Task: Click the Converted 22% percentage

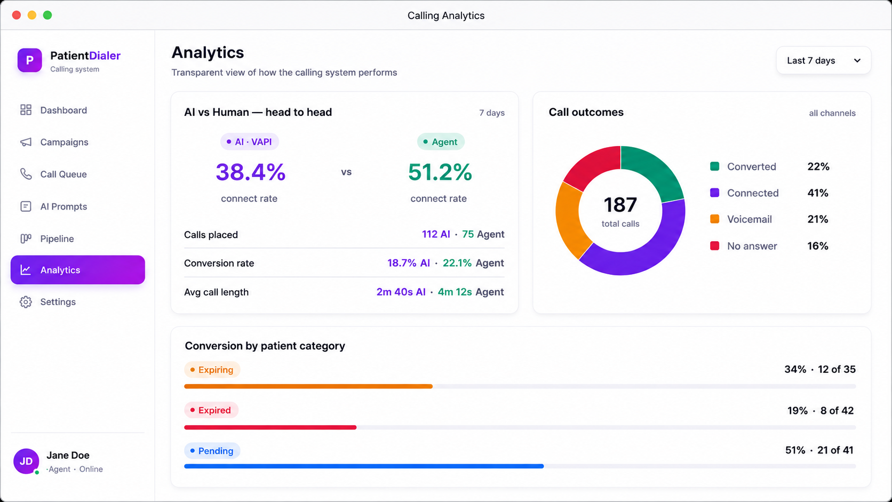Action: pos(818,166)
